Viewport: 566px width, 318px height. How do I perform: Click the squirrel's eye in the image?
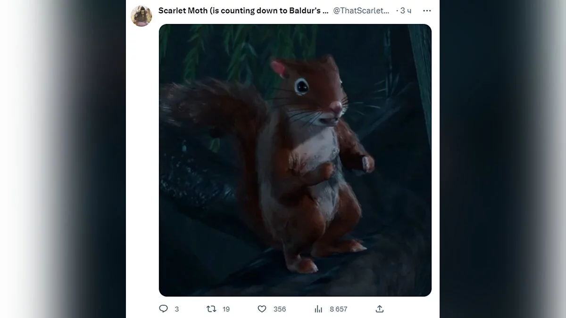pyautogui.click(x=301, y=86)
